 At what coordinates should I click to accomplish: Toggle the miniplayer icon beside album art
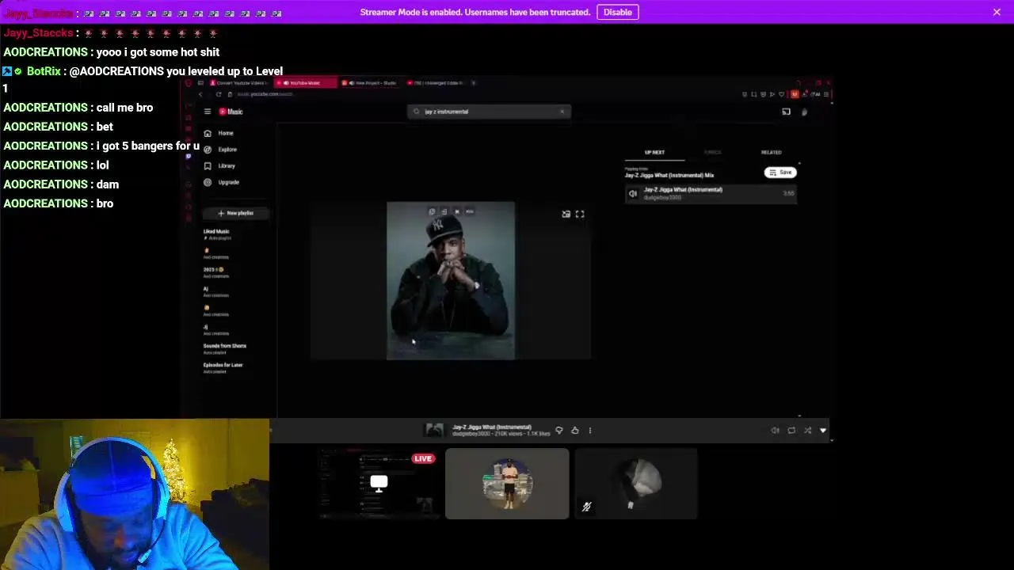click(x=566, y=214)
